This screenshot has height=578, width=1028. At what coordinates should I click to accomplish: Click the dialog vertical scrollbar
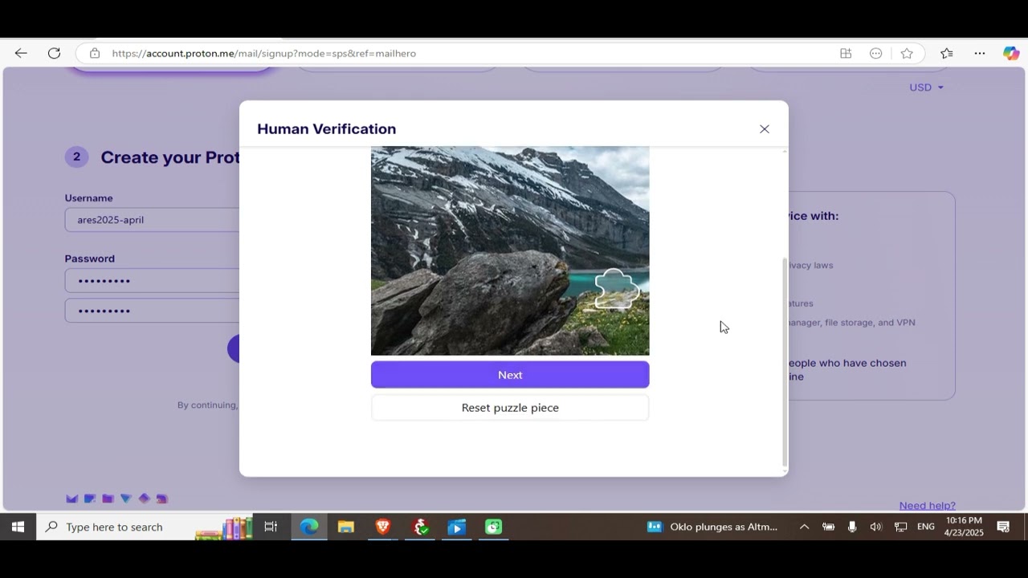coord(785,361)
